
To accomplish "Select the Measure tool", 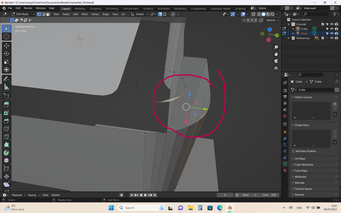I will pyautogui.click(x=6, y=87).
